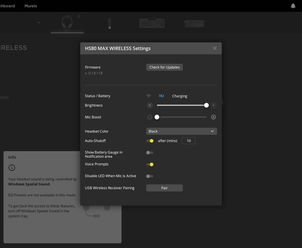Viewport: 302px width, 248px height.
Task: Disable the Voice Prompts toggle
Action: pos(150,164)
